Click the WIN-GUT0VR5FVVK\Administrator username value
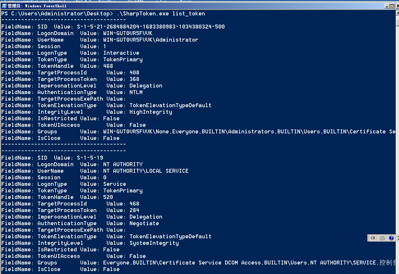This screenshot has width=399, height=274. (151, 40)
